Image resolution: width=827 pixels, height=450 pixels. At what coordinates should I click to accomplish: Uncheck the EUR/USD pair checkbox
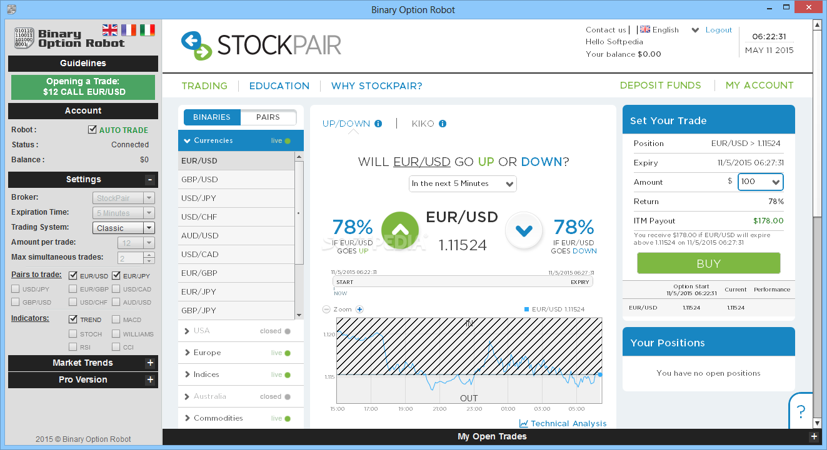(x=73, y=275)
